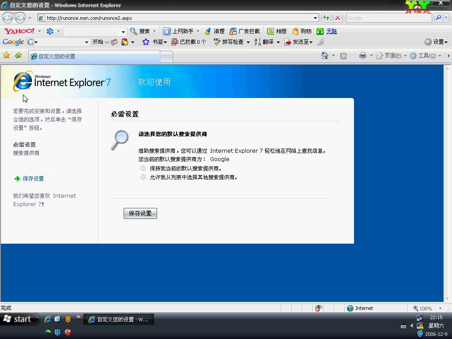Click the Internet zone globe in status bar

(x=350, y=308)
